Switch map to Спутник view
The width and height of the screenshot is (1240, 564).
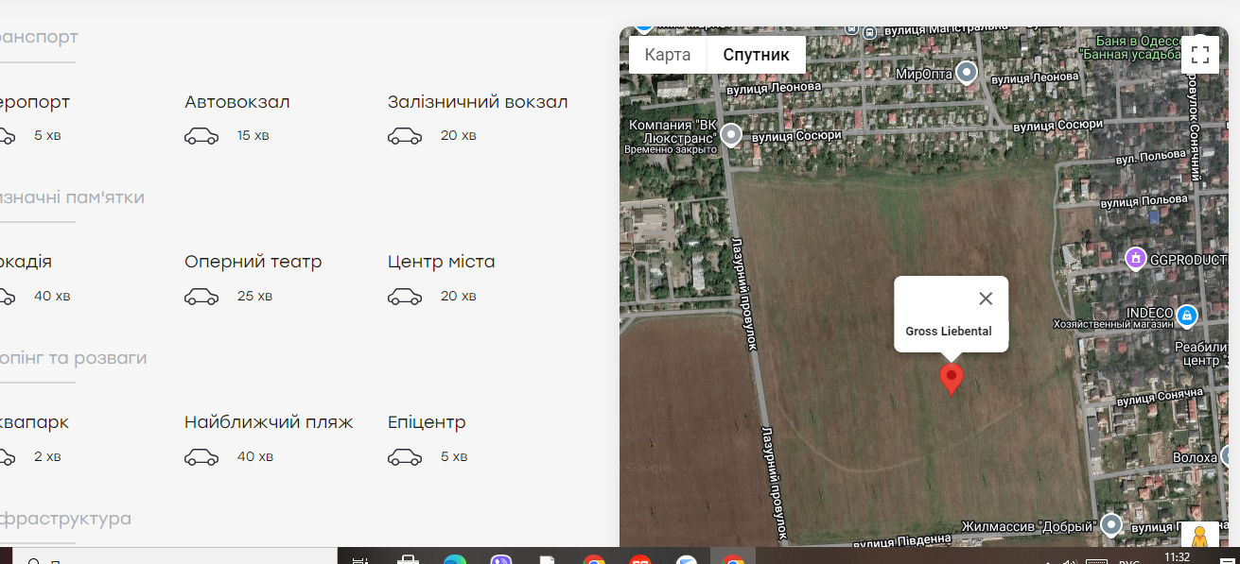click(756, 55)
